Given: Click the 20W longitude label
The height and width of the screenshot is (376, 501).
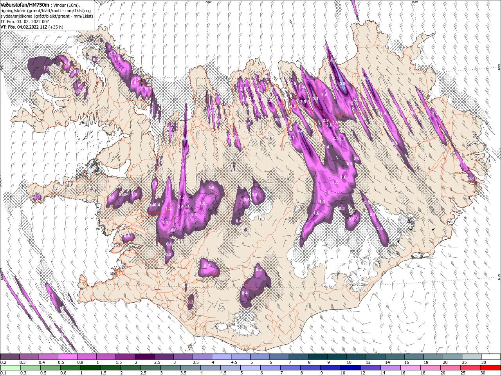Looking at the screenshot, I should click(x=208, y=2).
